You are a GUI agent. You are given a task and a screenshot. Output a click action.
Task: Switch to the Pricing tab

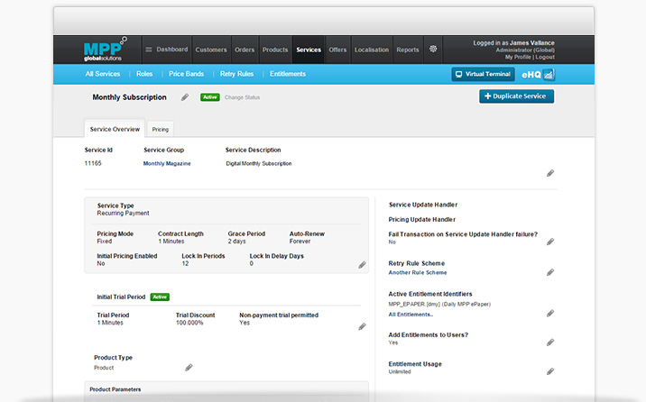coord(161,129)
